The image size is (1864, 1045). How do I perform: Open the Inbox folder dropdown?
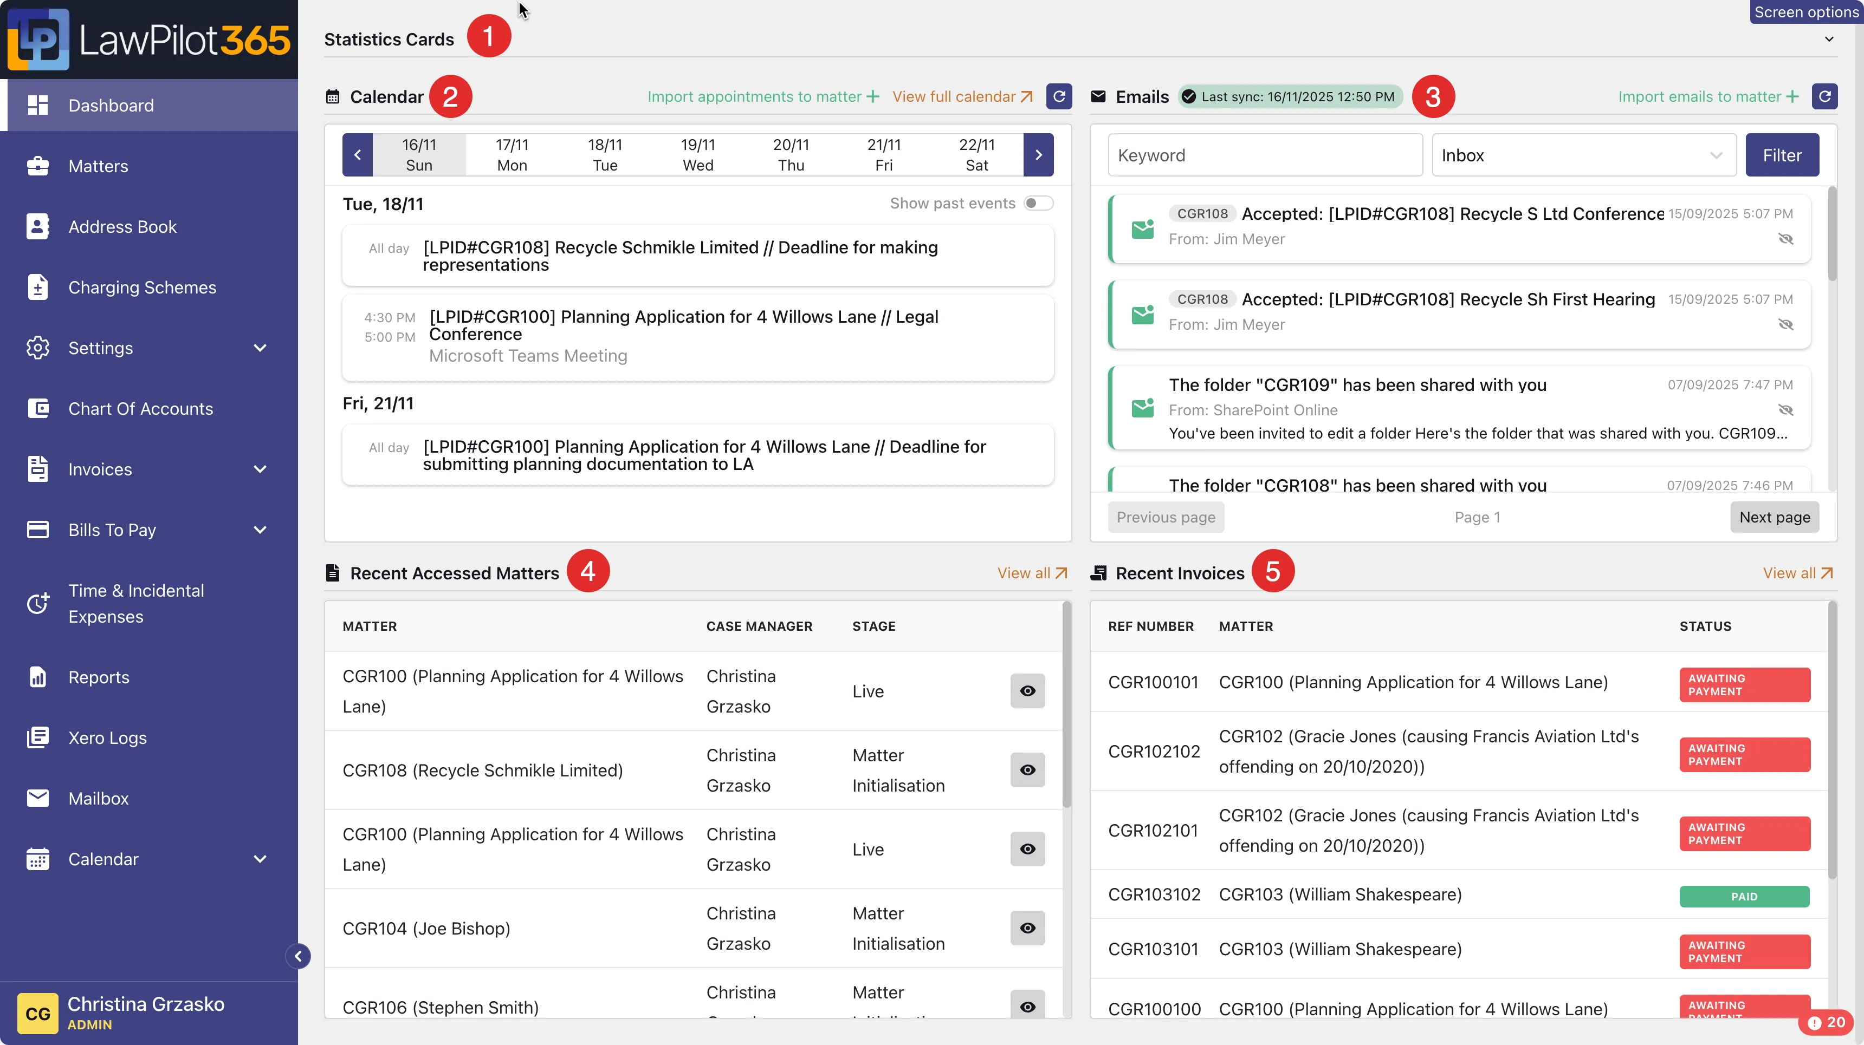pyautogui.click(x=1583, y=155)
